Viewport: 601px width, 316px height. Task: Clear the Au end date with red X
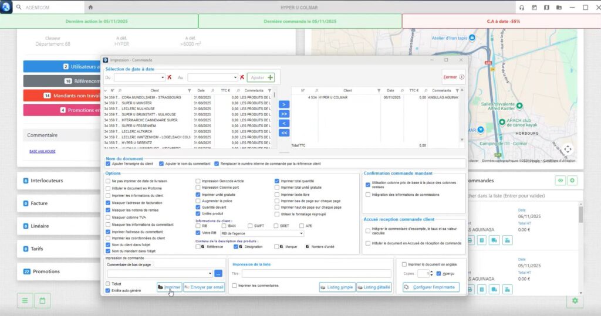pos(242,77)
